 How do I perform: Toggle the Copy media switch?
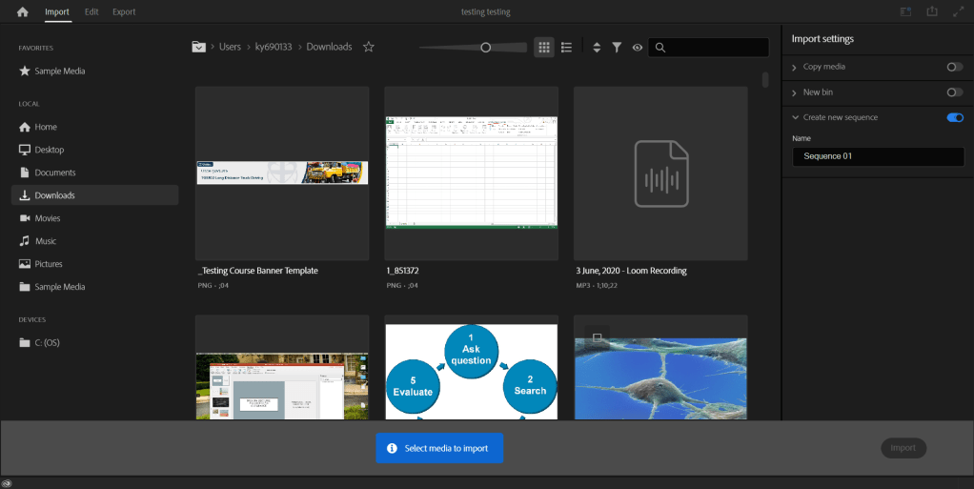954,67
